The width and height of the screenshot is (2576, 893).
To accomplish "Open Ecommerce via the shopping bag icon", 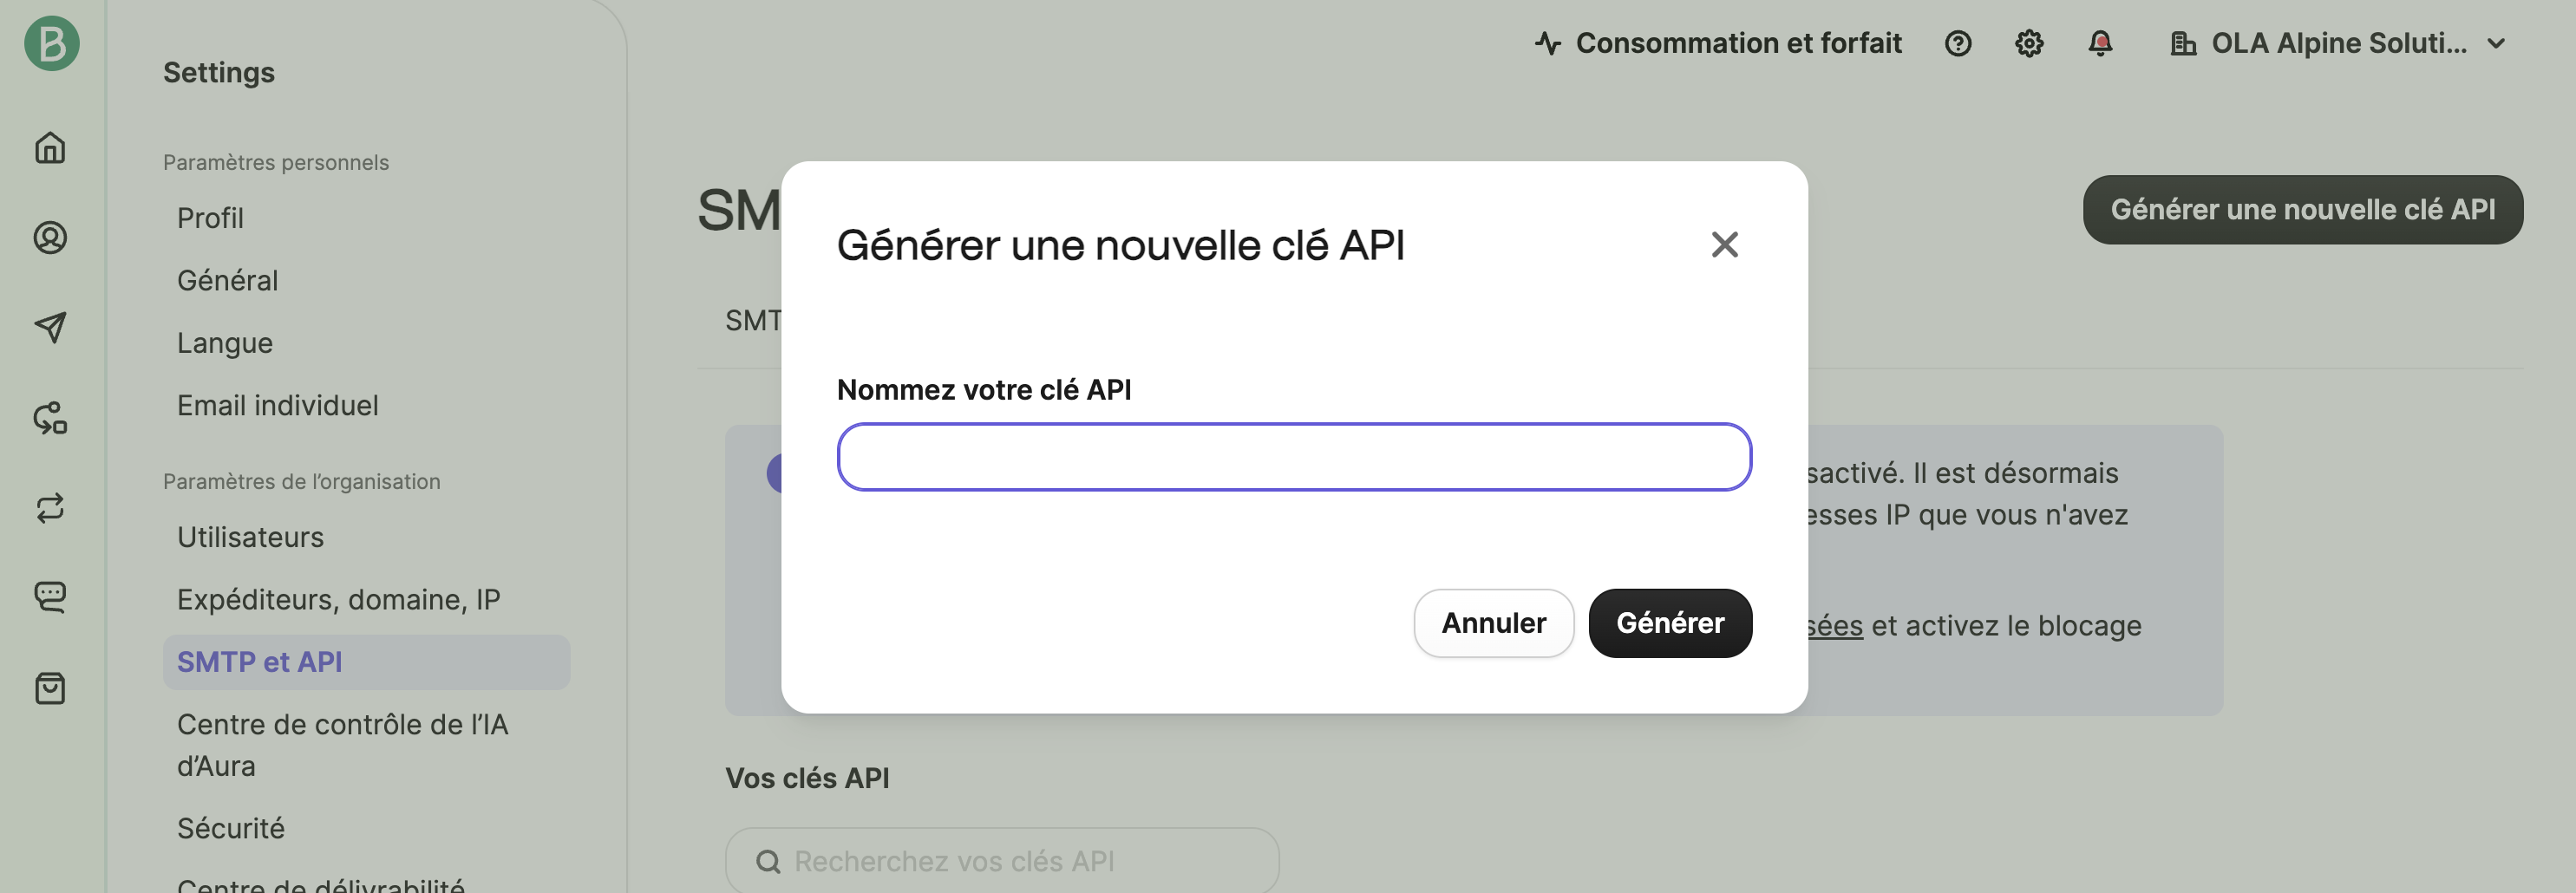I will coord(49,687).
